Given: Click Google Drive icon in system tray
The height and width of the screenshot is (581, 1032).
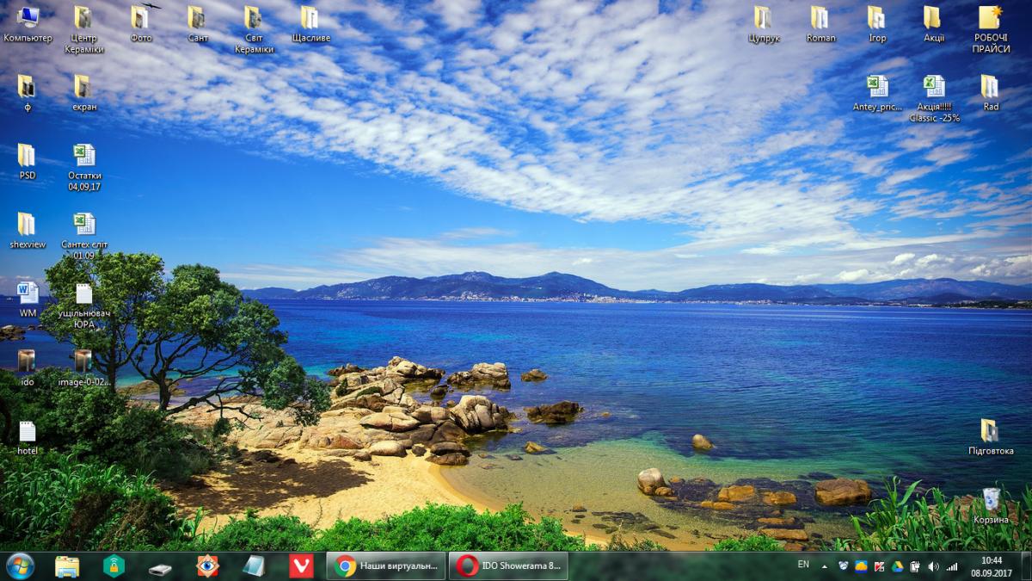Looking at the screenshot, I should click(x=897, y=566).
